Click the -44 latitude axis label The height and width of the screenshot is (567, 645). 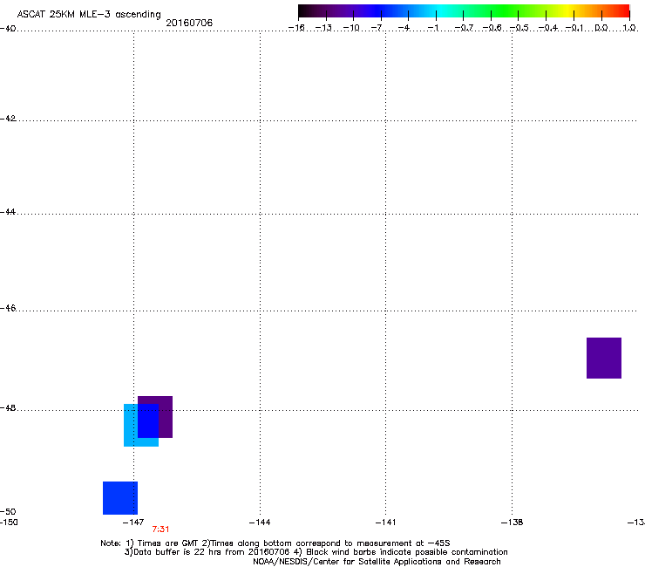tap(8, 212)
